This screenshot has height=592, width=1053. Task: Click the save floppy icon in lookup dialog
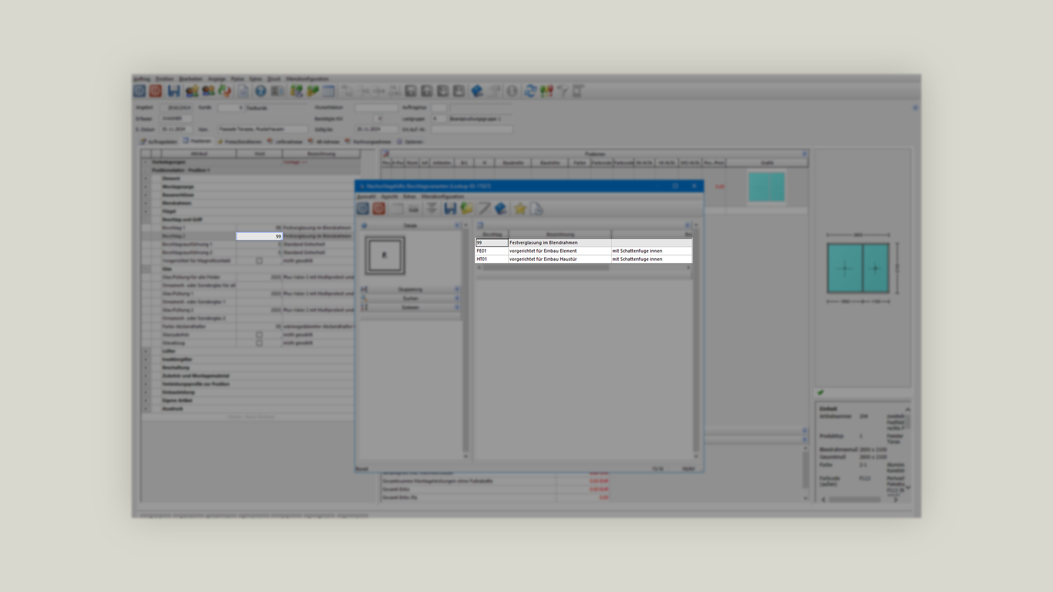point(450,208)
